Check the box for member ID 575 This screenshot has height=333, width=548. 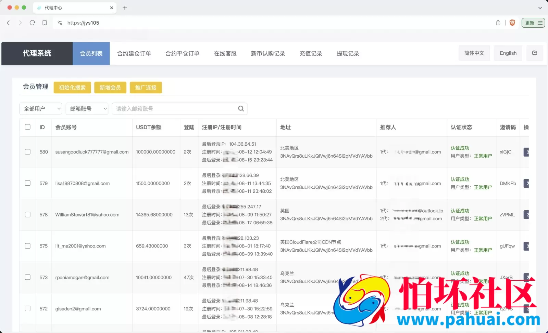tap(28, 246)
